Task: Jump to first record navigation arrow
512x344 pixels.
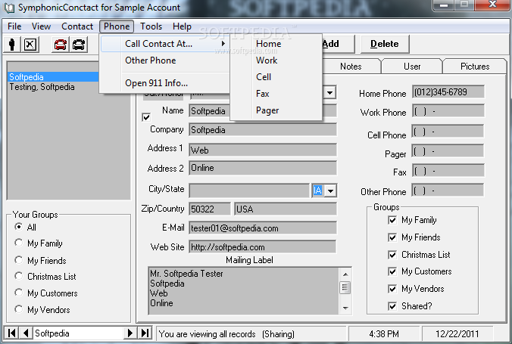Action: click(x=12, y=333)
